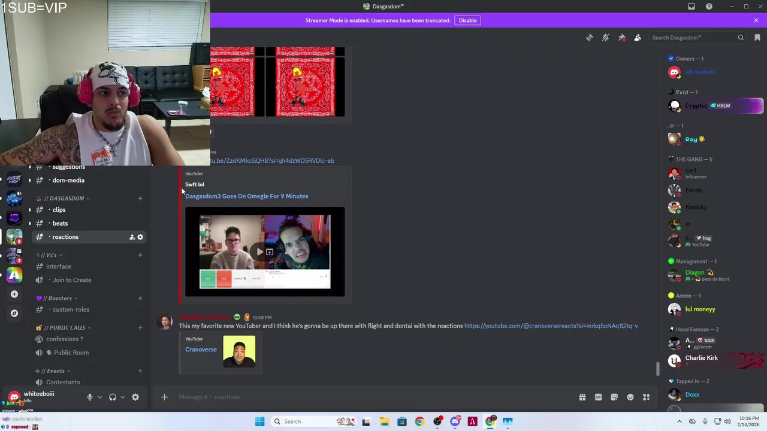Open the Threads icon in channel header
Screen dimensions: 767x431
(590, 38)
